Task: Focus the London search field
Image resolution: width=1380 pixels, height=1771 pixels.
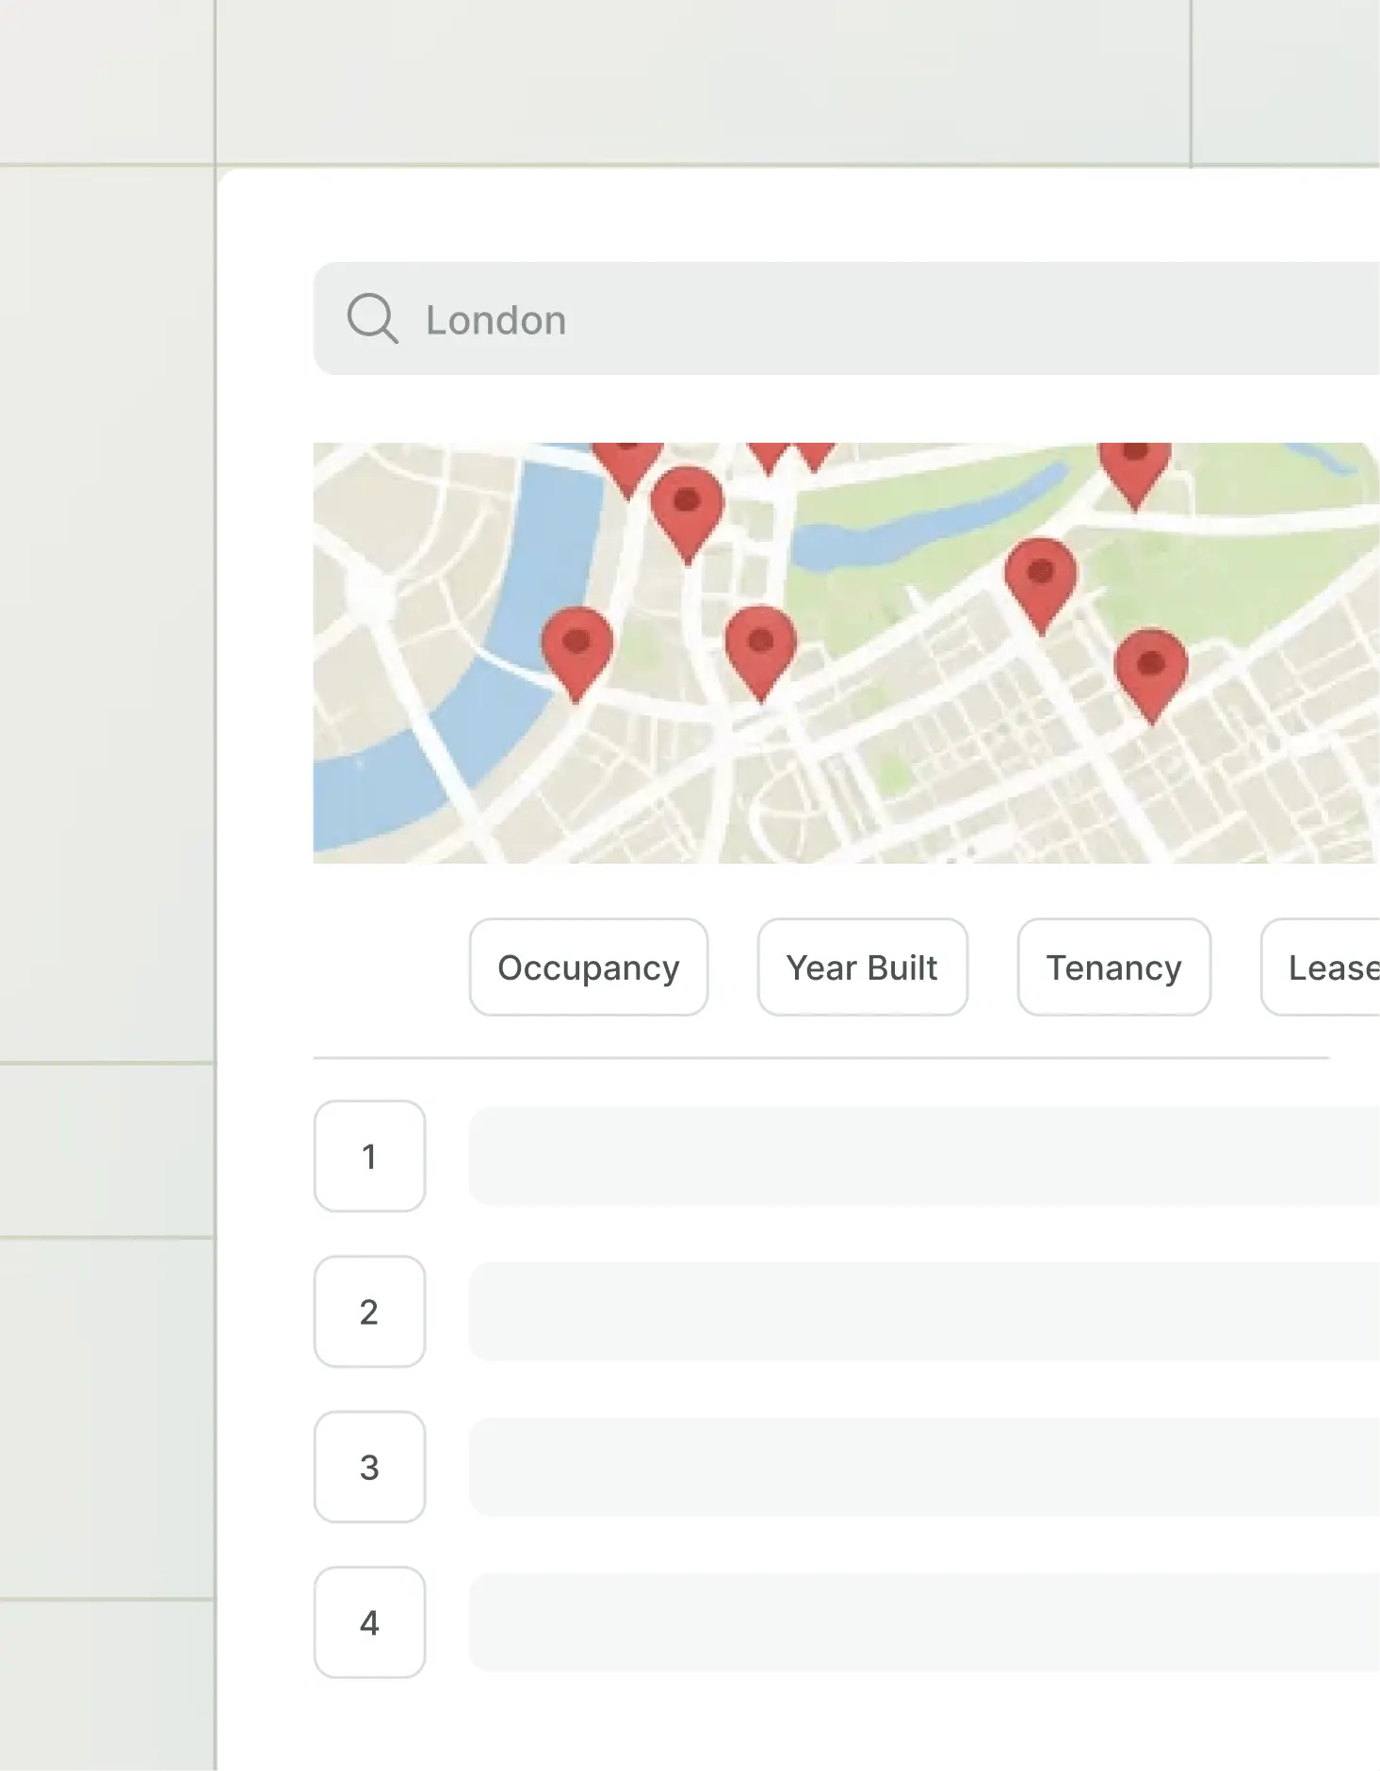Action: [848, 319]
